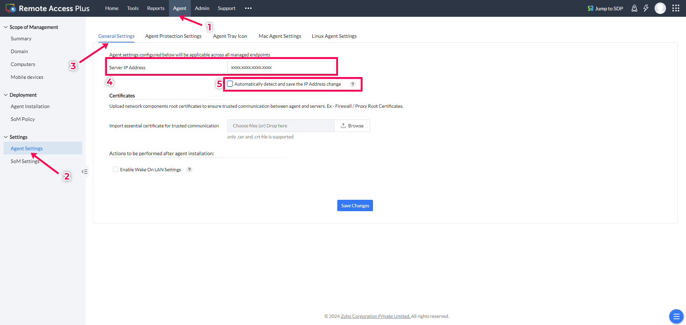This screenshot has height=325, width=686.
Task: Open the Reports menu
Action: pos(156,8)
